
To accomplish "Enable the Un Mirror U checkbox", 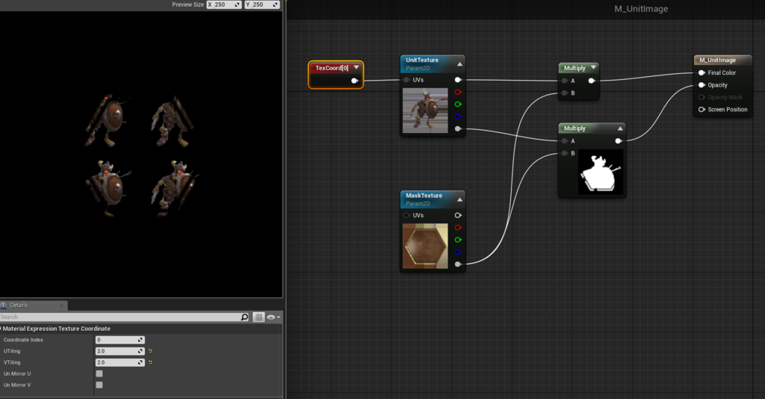I will pos(99,374).
